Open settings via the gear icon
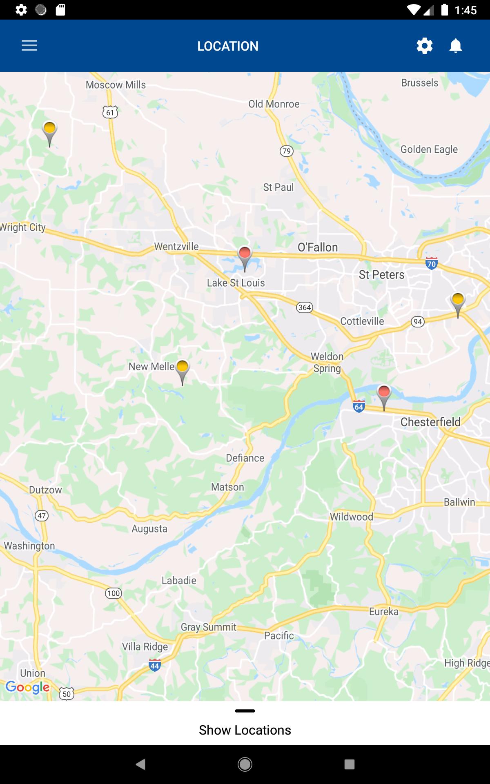The image size is (490, 784). point(425,46)
